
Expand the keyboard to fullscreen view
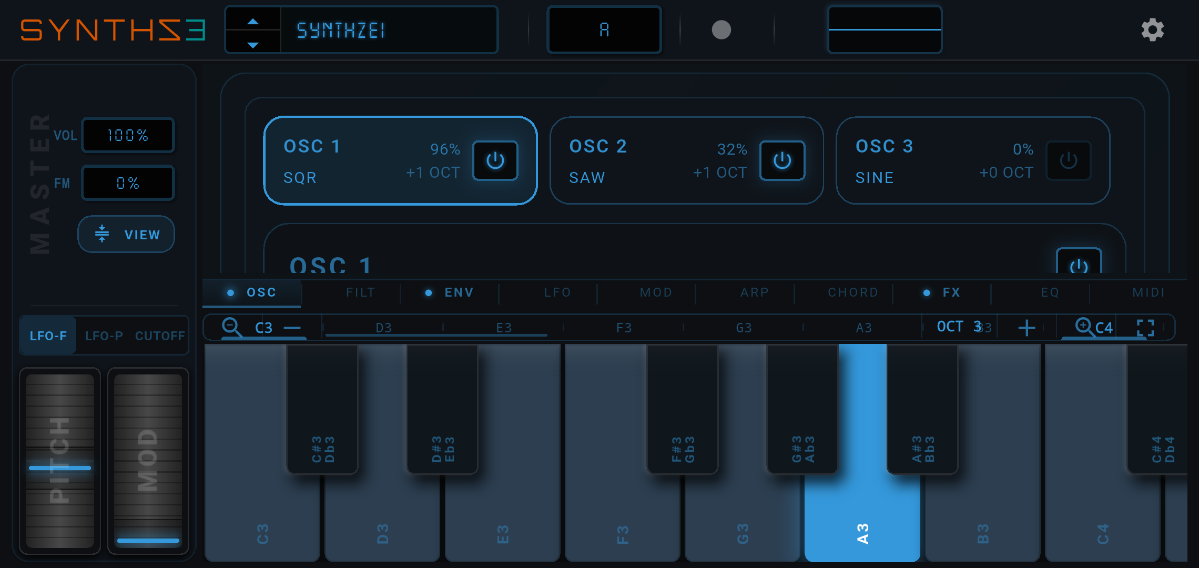click(x=1145, y=327)
